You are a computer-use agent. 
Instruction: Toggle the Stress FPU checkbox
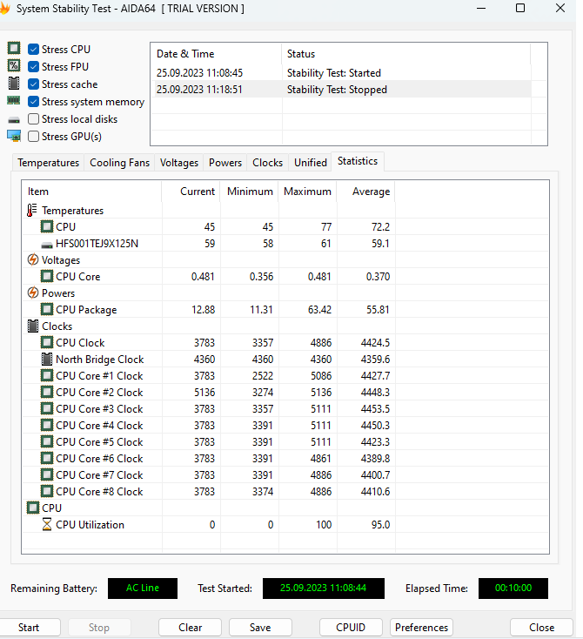pyautogui.click(x=33, y=66)
